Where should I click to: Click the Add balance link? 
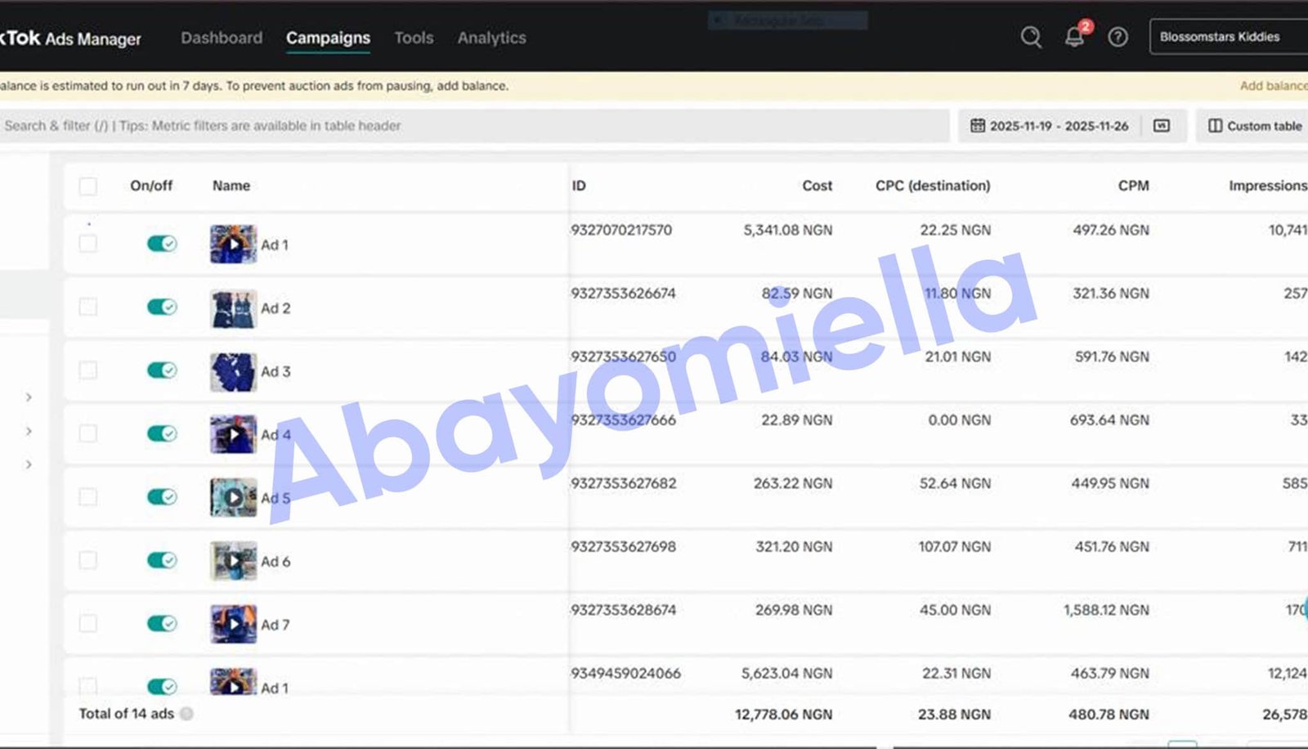pyautogui.click(x=1272, y=86)
